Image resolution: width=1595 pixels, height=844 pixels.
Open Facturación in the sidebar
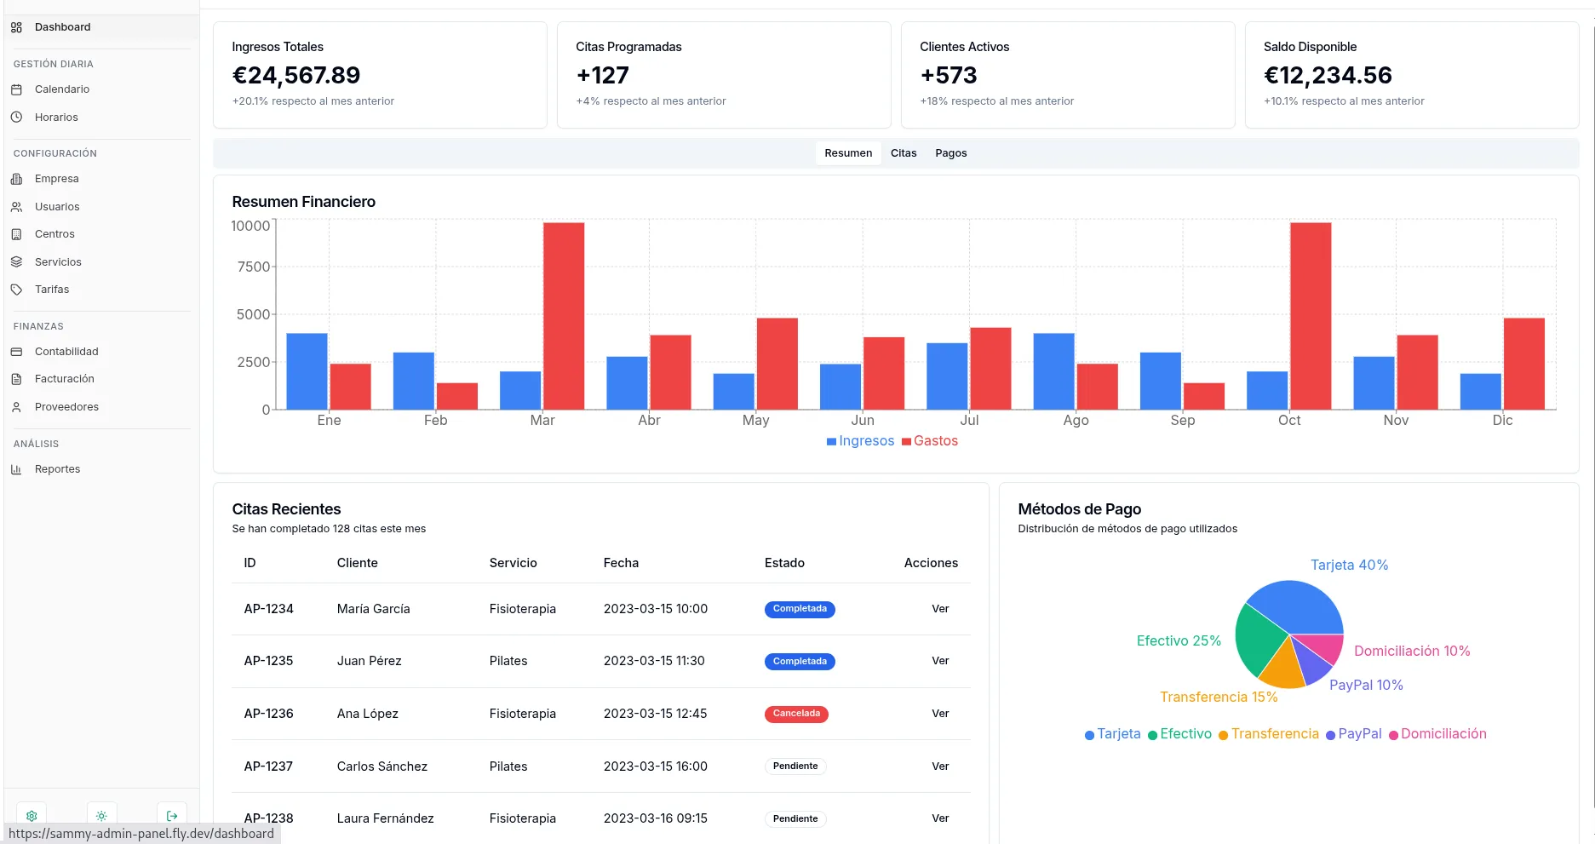pyautogui.click(x=65, y=379)
